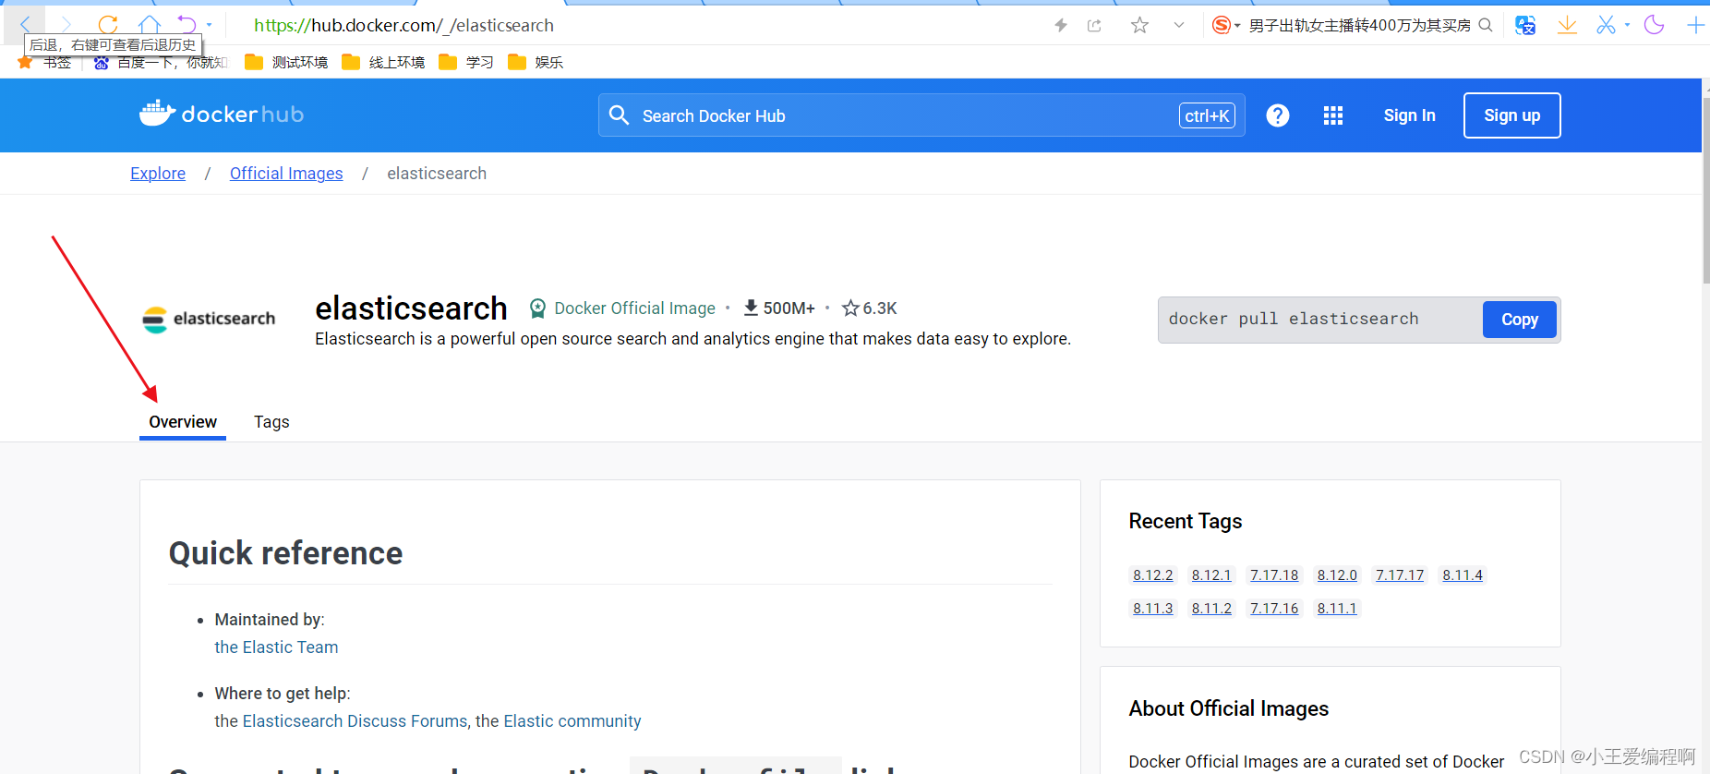Open recent tag 8.12.0
This screenshot has height=774, width=1710.
click(1337, 575)
